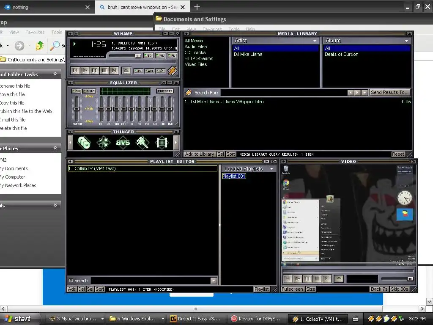
Task: Select All Media in Media Library
Action: (194, 41)
